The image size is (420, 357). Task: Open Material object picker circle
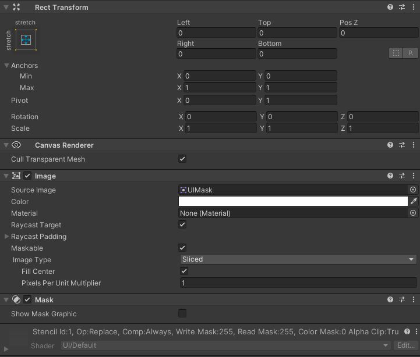(413, 213)
